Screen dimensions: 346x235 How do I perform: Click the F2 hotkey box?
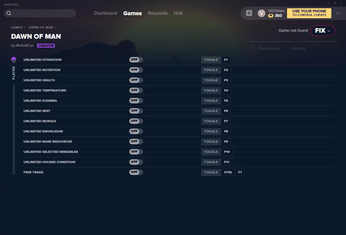point(226,70)
